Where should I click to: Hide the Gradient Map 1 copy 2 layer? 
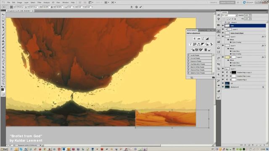(x=223, y=72)
